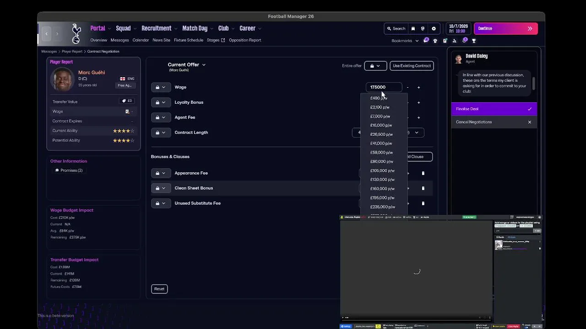
Task: Go forward with the right navigation arrow
Action: pyautogui.click(x=57, y=34)
